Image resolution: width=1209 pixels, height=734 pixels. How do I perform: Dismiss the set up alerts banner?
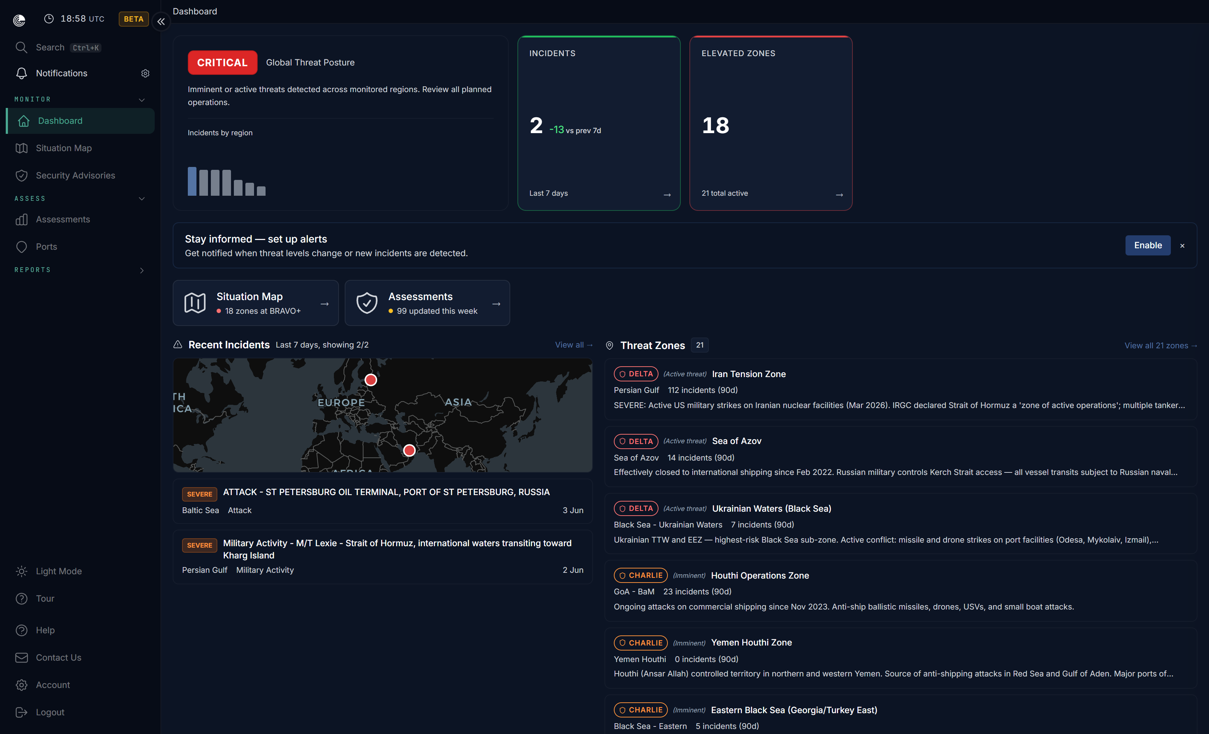pos(1182,246)
